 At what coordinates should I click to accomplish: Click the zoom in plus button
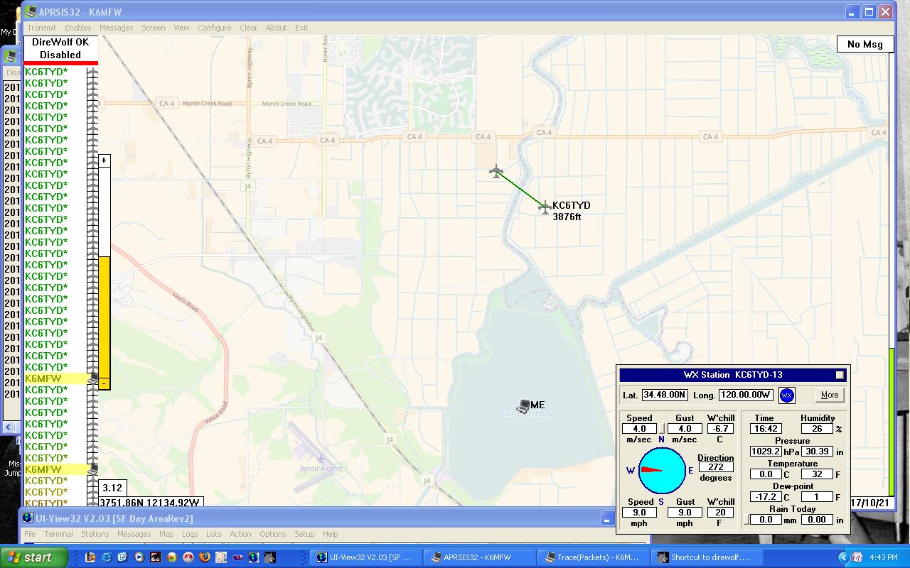click(x=104, y=160)
